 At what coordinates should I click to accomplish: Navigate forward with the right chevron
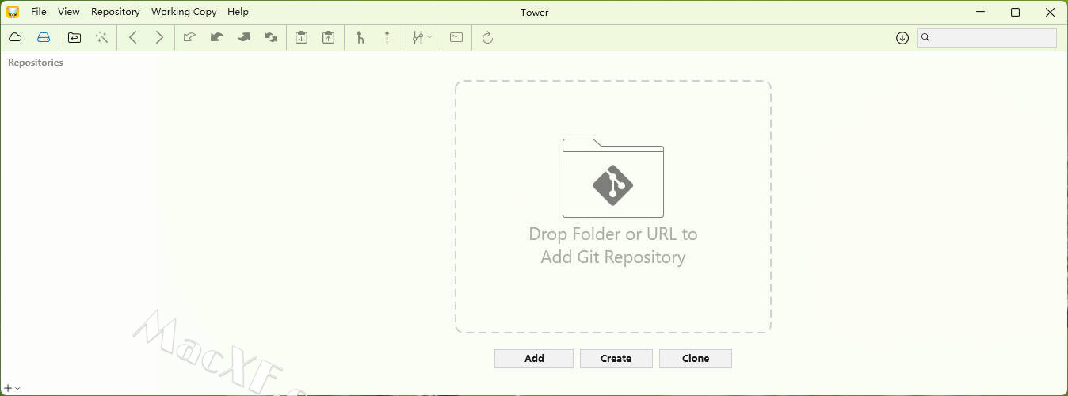coord(159,37)
